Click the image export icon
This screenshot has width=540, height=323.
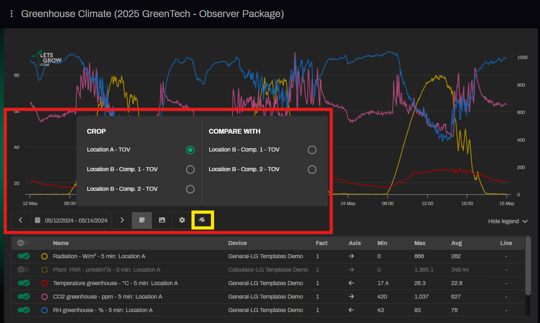click(x=162, y=220)
